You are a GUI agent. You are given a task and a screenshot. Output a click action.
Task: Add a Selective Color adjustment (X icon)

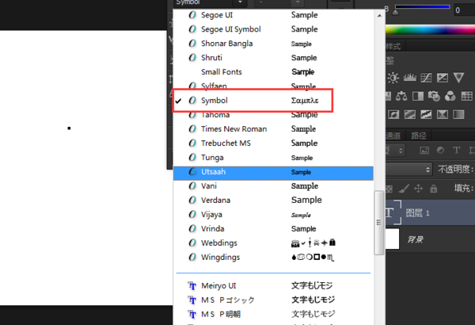443,114
